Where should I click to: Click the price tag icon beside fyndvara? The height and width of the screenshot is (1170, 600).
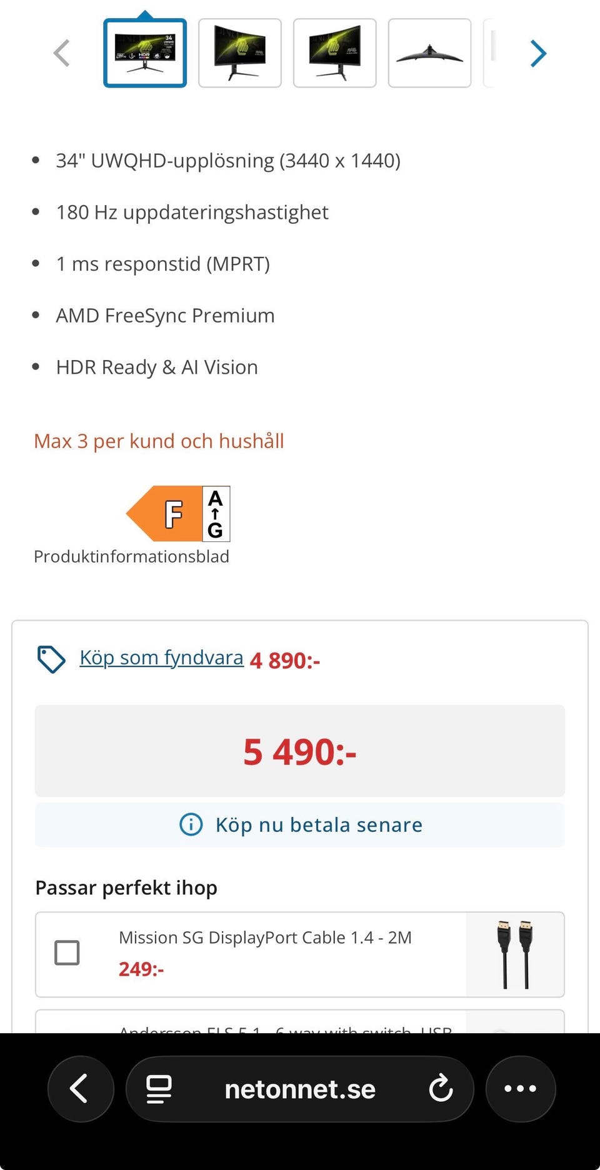pos(51,659)
